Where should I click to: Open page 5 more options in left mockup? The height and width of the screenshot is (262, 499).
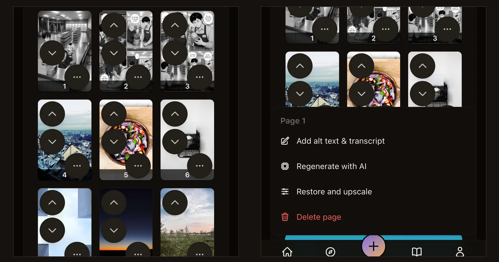(x=138, y=166)
